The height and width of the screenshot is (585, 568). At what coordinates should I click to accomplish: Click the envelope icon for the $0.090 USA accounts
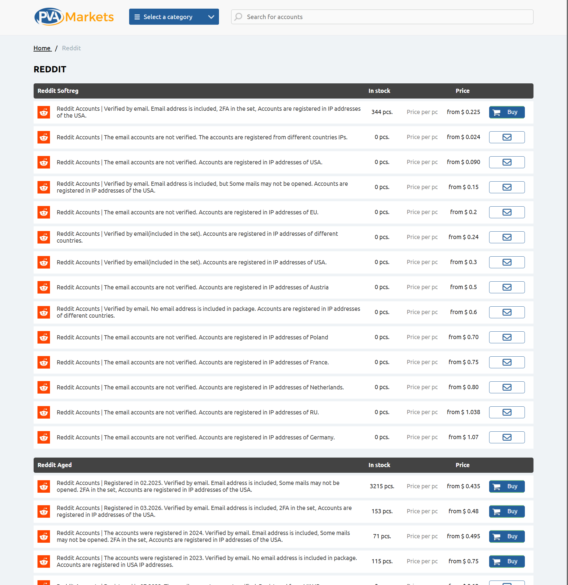506,162
